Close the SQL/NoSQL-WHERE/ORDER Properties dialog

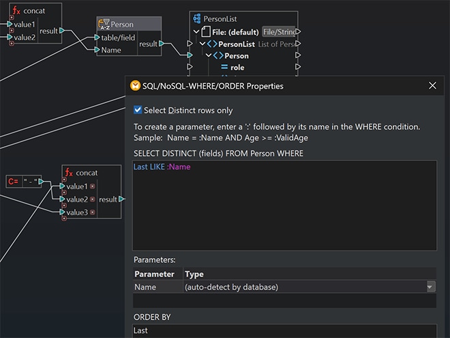point(432,85)
